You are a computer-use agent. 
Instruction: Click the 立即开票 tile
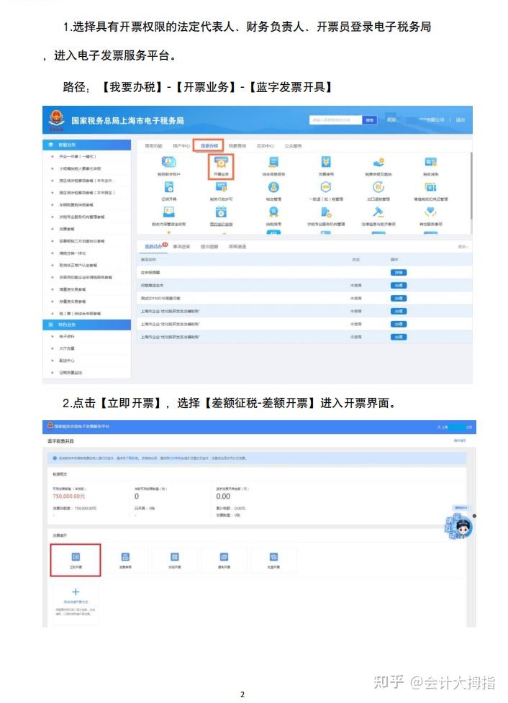coord(76,560)
